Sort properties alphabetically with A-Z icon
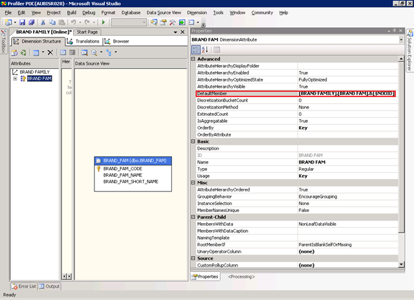 pyautogui.click(x=205, y=50)
